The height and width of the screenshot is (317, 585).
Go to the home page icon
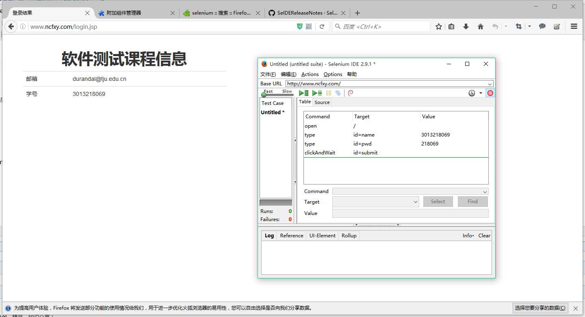pyautogui.click(x=481, y=26)
